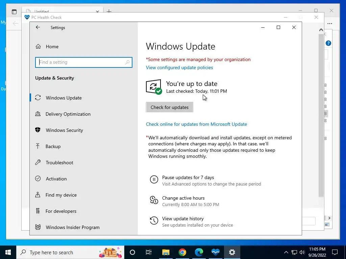Image resolution: width=346 pixels, height=259 pixels.
Task: Open the Windows Start menu
Action: pos(8,252)
